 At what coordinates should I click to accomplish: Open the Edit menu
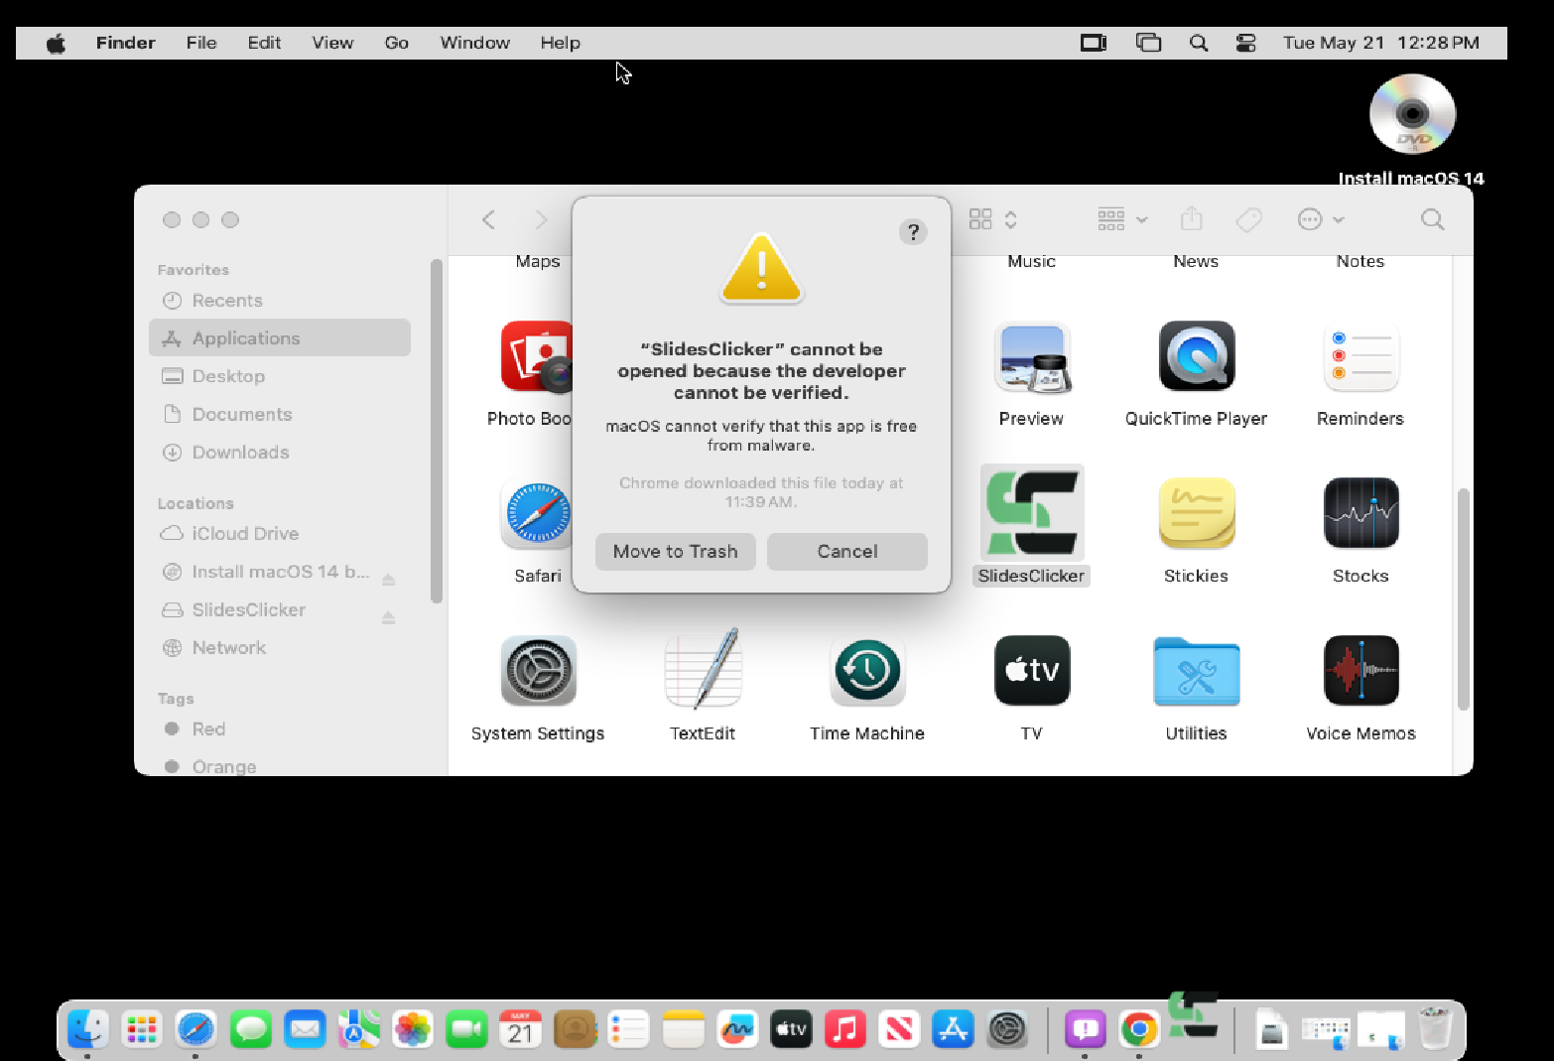click(264, 43)
